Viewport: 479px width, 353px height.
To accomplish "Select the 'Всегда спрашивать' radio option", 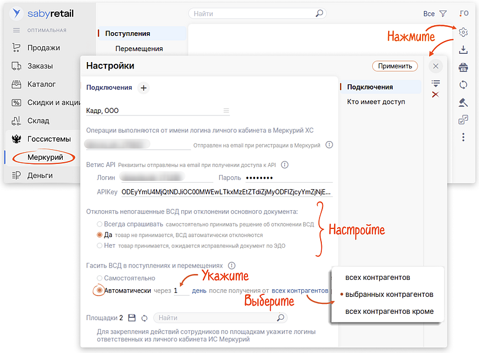I will pyautogui.click(x=100, y=224).
